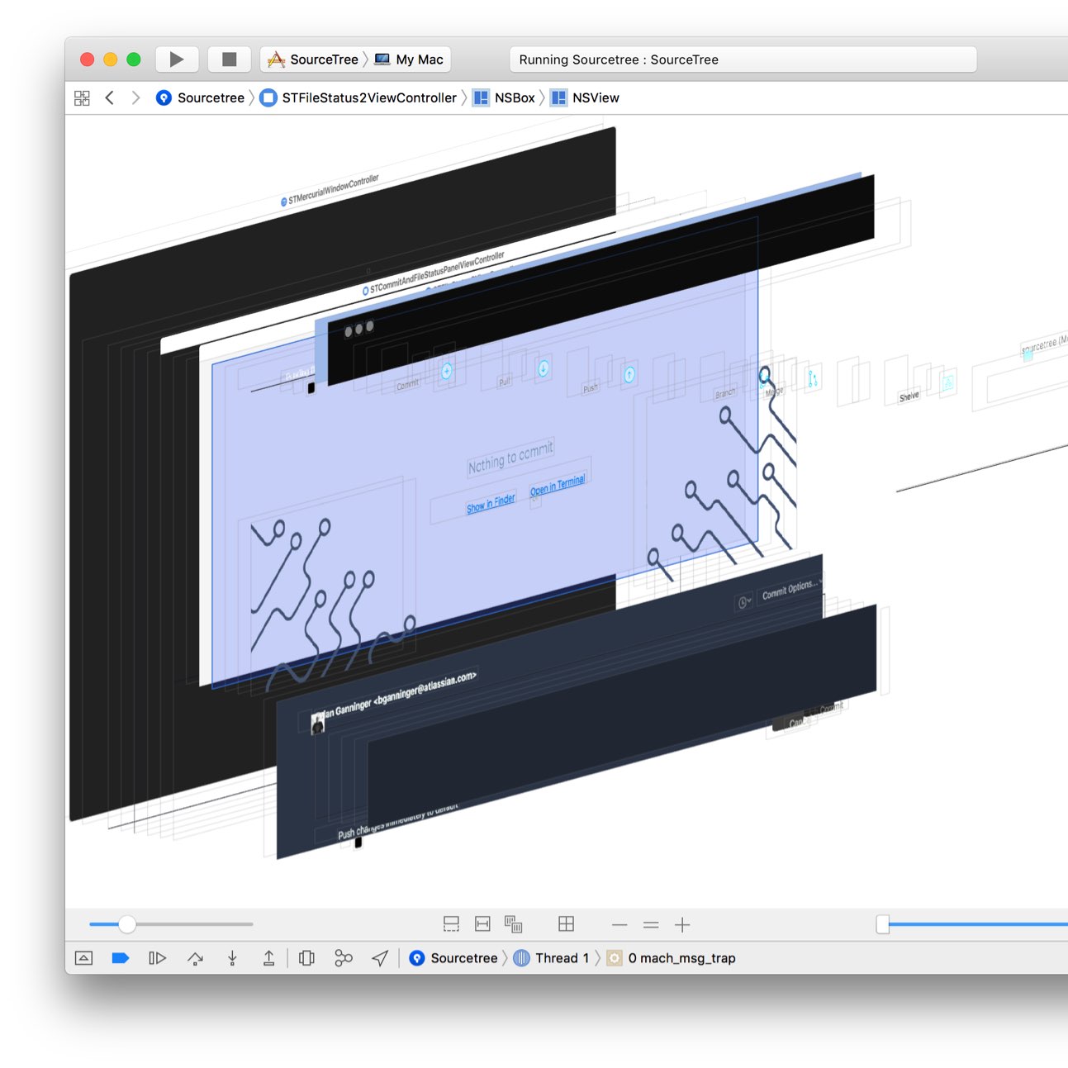The image size is (1068, 1068).
Task: Select Sourcetree in the top jump bar
Action: click(200, 97)
